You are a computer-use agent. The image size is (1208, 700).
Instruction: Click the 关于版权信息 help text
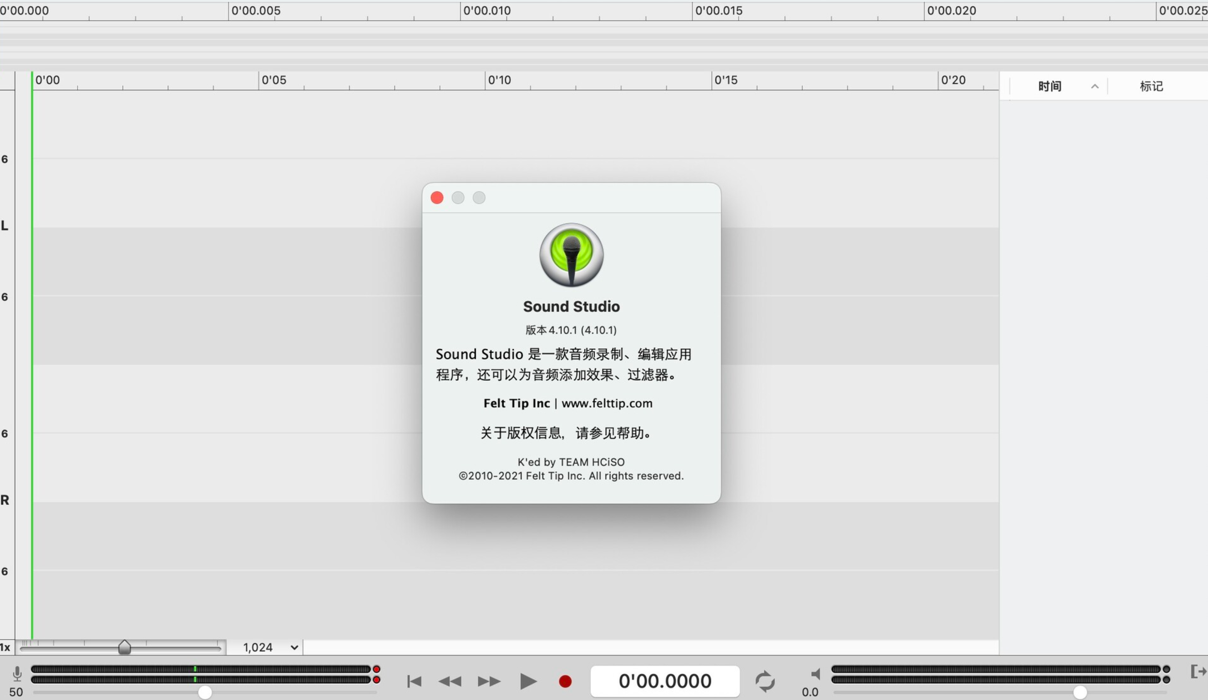click(x=566, y=433)
